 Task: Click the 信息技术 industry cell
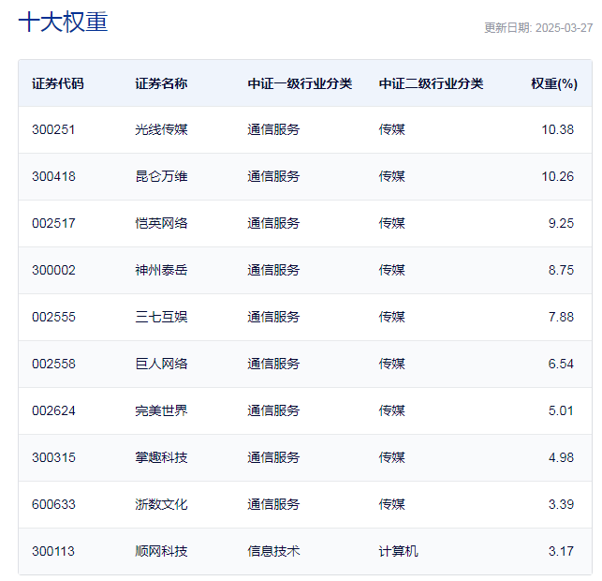point(273,551)
